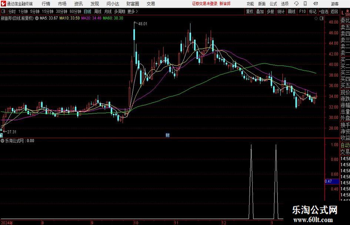Expand 更多 period options
The width and height of the screenshot is (350, 225).
click(x=133, y=11)
